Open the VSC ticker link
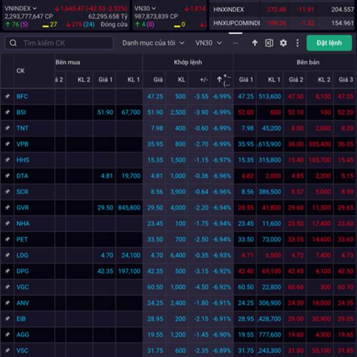The height and width of the screenshot is (357, 357). pos(23,350)
